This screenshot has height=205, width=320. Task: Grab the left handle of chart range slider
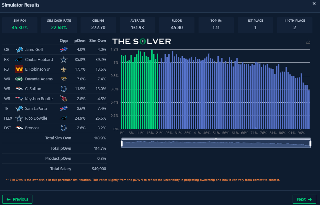(122, 144)
